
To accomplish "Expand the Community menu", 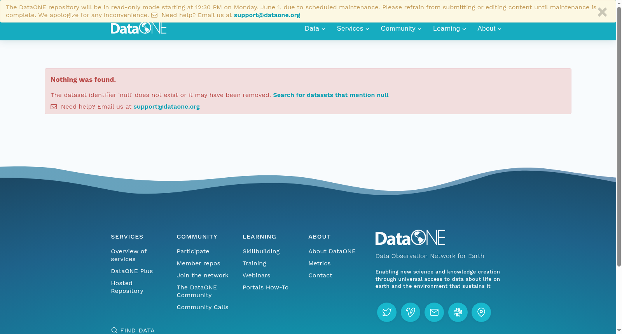I will click(x=401, y=29).
